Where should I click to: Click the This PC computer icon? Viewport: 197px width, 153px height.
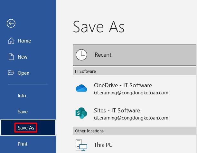81,145
